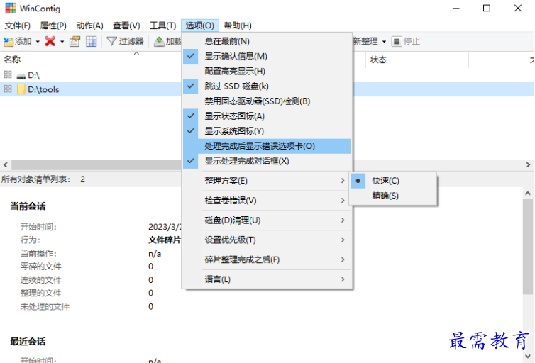The height and width of the screenshot is (363, 535).
Task: Close the 选项(O) menu
Action: pyautogui.click(x=199, y=26)
